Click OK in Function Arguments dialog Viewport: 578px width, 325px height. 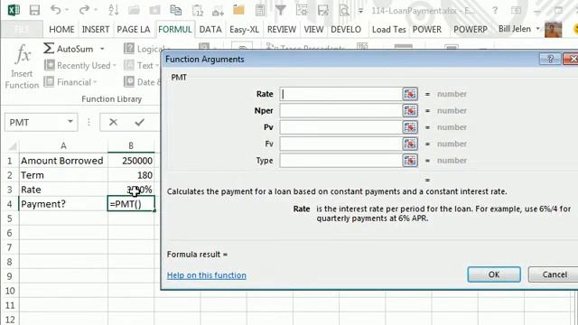[x=494, y=274]
